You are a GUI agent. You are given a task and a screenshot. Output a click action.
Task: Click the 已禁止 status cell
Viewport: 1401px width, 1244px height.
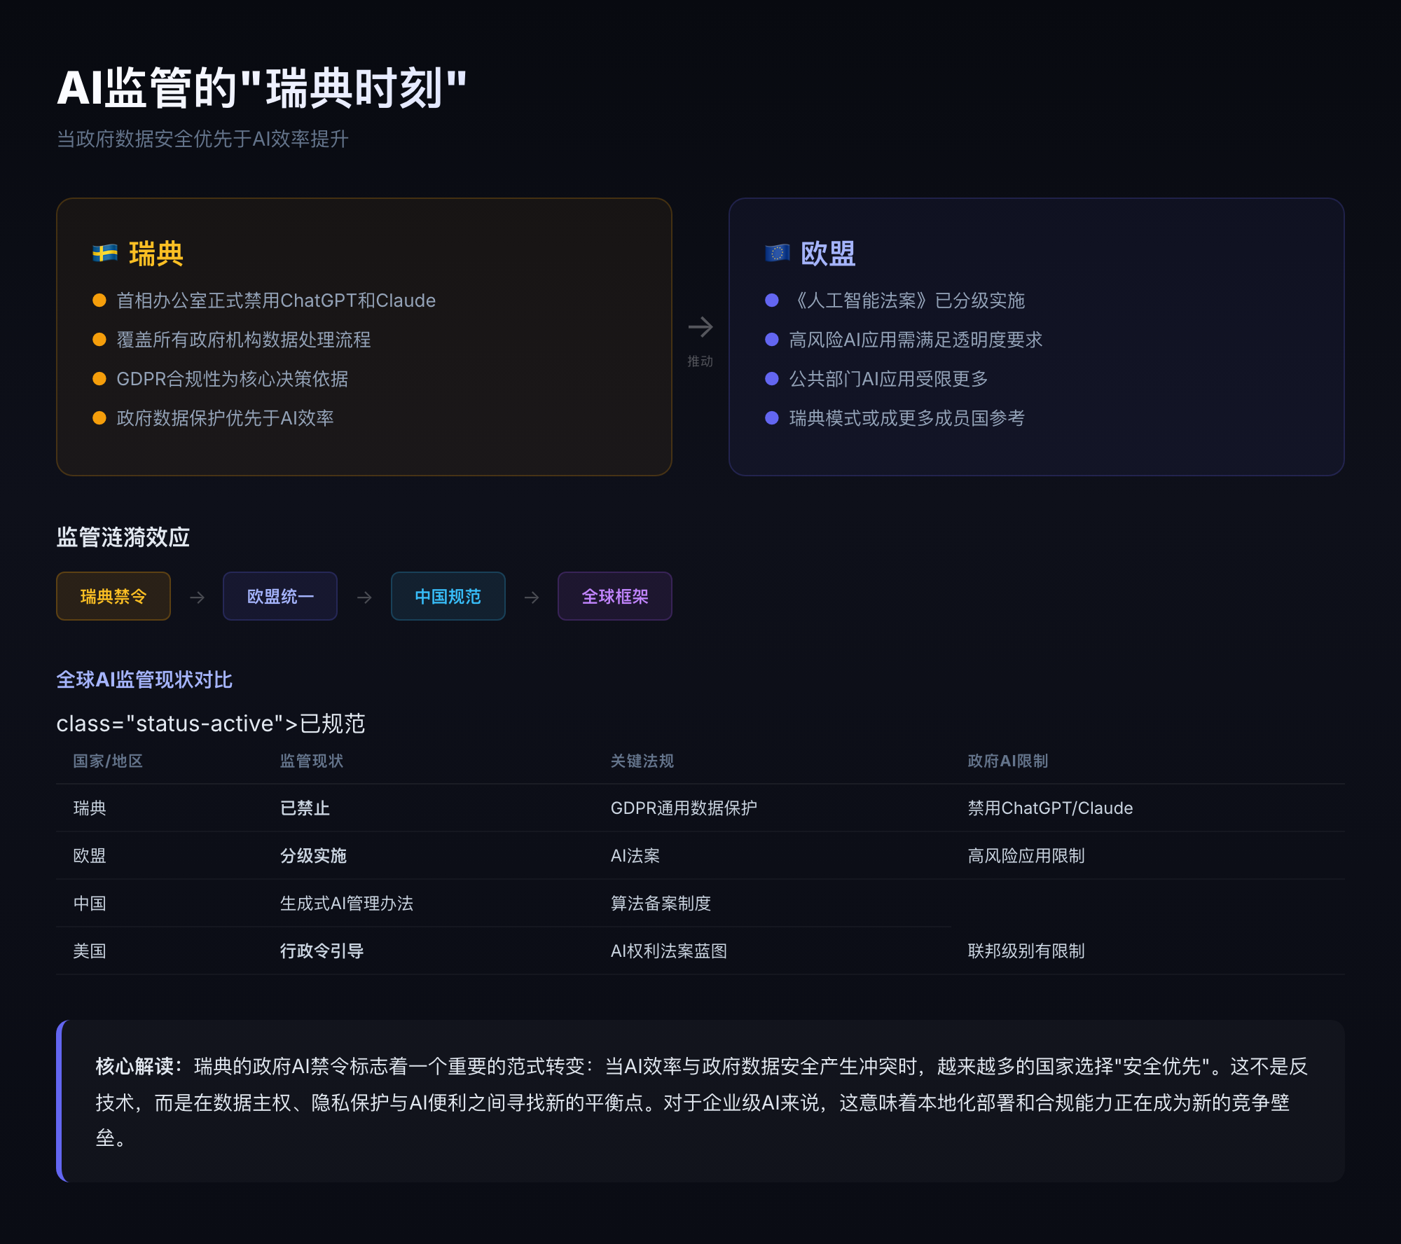point(305,808)
